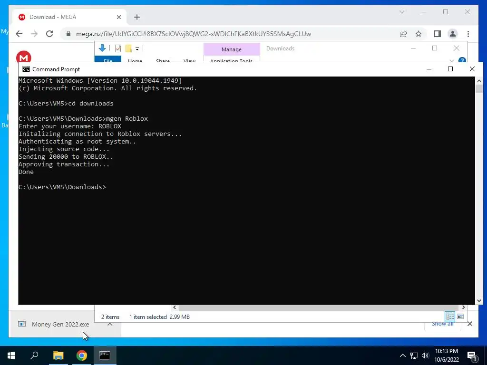Switch Explorer to details view
Image resolution: width=487 pixels, height=365 pixels.
450,316
